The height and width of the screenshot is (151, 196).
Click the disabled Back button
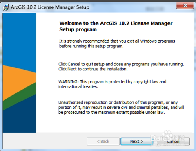103,142
